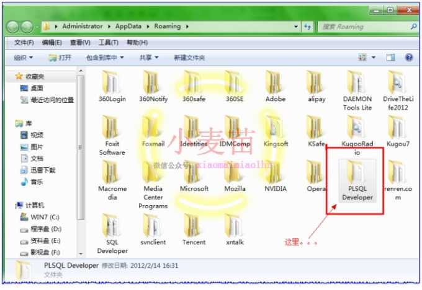Screen dimensions: 422x290
Task: Open the 帮助(H) menu
Action: (x=137, y=43)
